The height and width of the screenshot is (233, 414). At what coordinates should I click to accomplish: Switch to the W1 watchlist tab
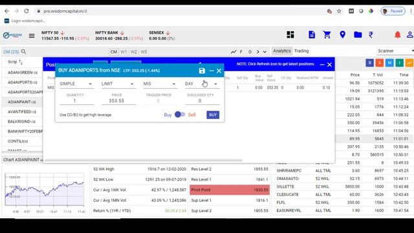tap(124, 52)
